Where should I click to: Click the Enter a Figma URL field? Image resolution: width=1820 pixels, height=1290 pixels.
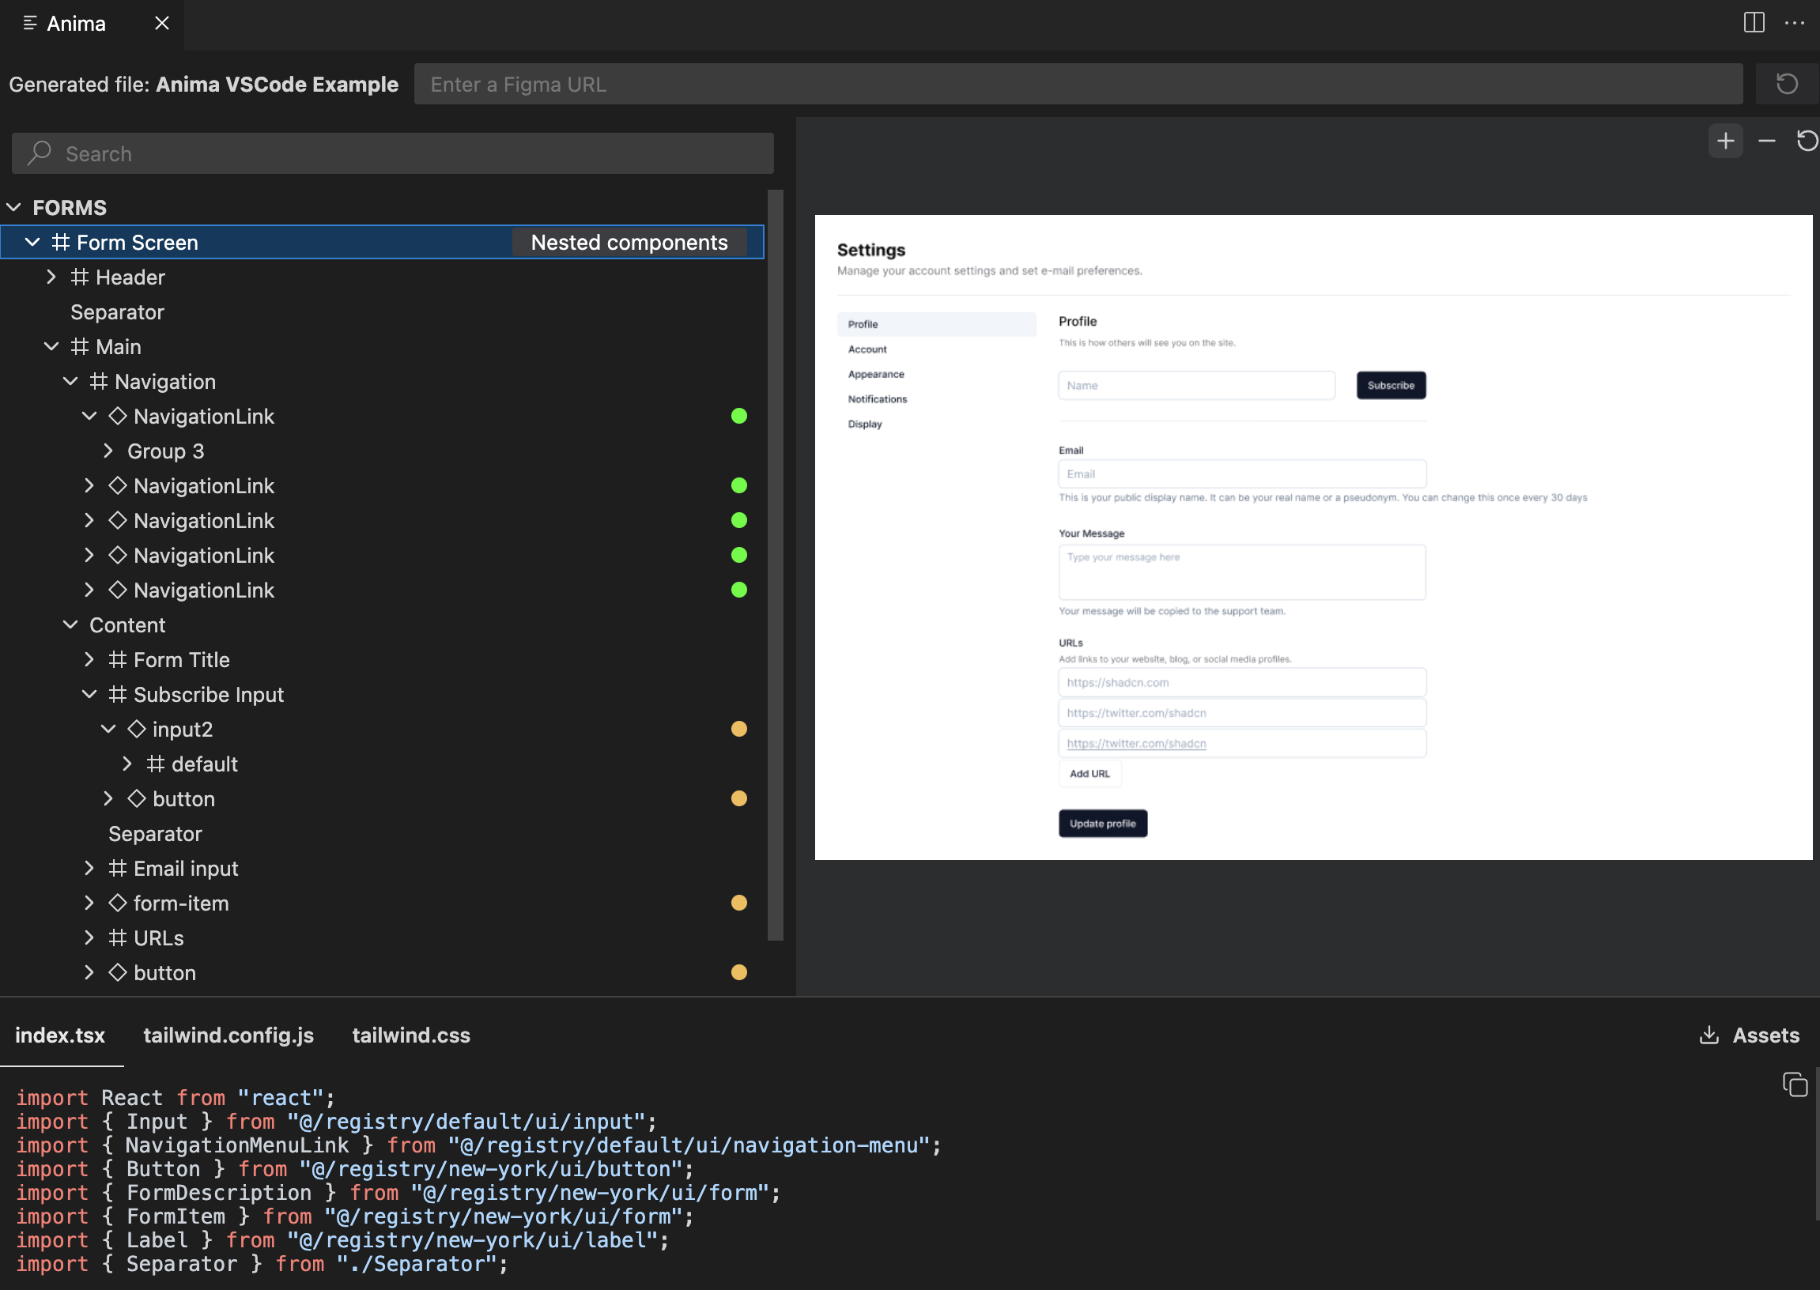tap(1078, 85)
